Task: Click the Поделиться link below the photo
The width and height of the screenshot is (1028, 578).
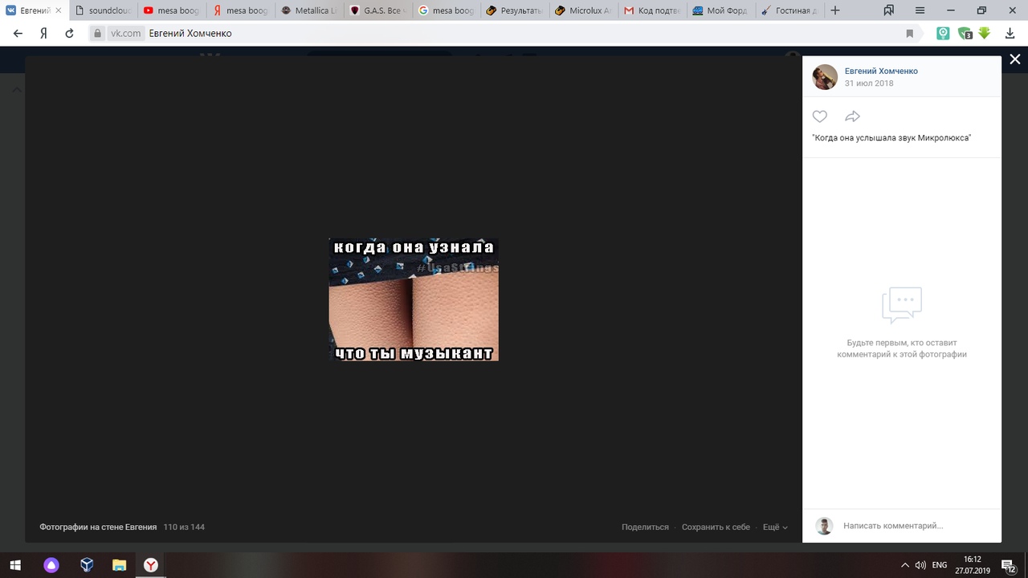Action: (x=645, y=527)
